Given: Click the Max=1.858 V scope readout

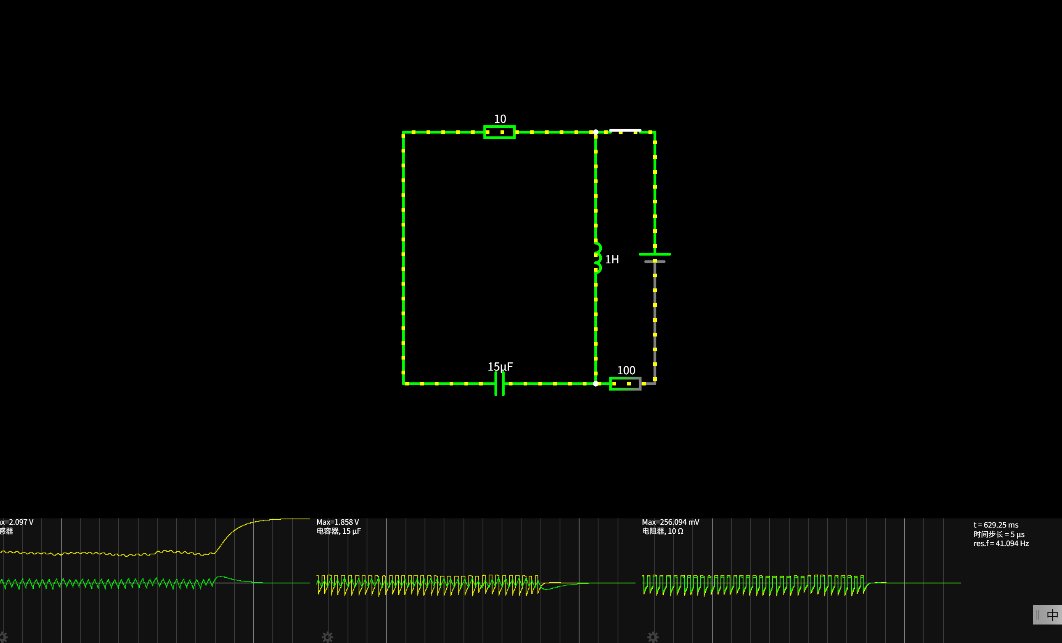Looking at the screenshot, I should (x=337, y=522).
